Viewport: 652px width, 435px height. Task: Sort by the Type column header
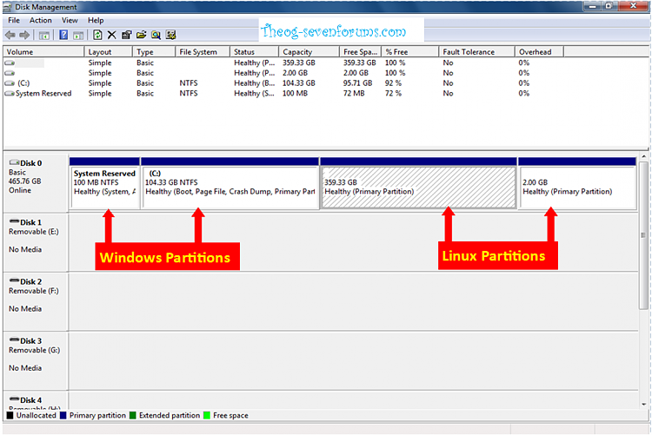pyautogui.click(x=154, y=52)
